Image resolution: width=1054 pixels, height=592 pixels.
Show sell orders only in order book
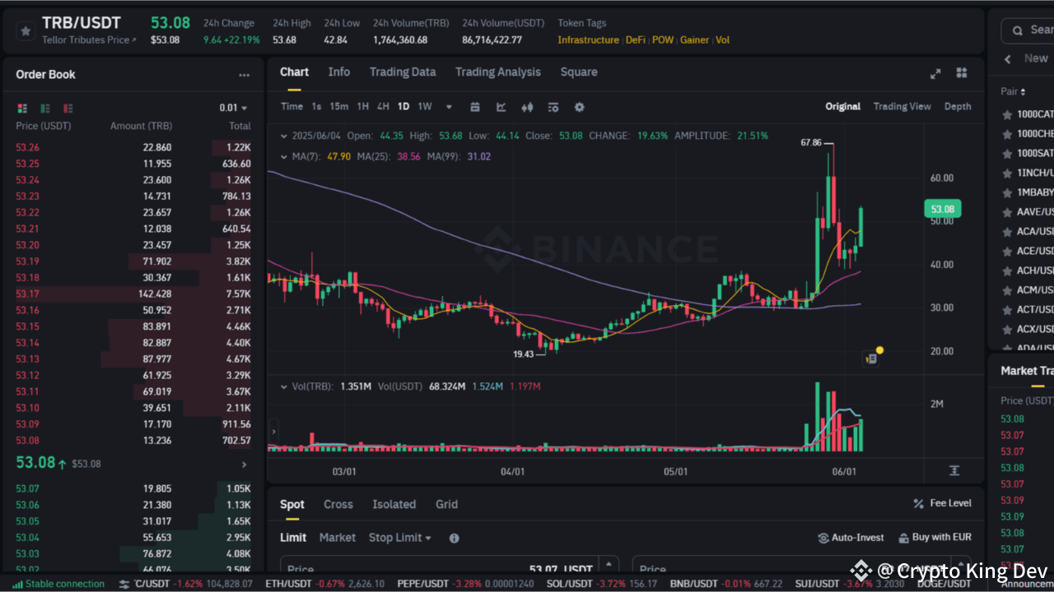pyautogui.click(x=68, y=108)
